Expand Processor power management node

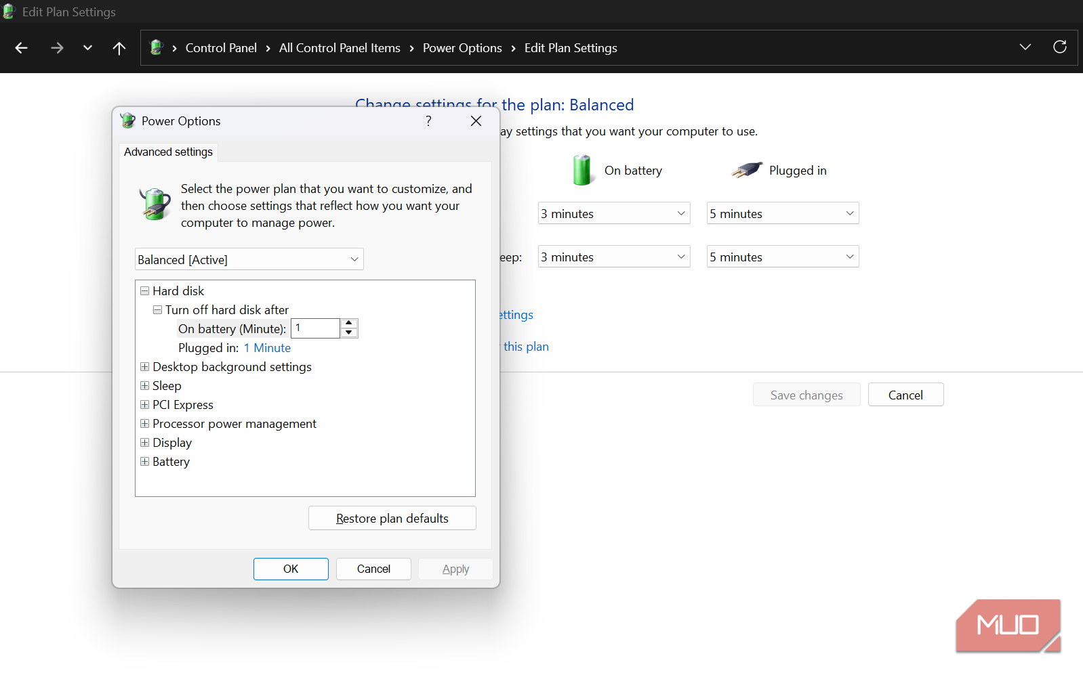point(144,423)
